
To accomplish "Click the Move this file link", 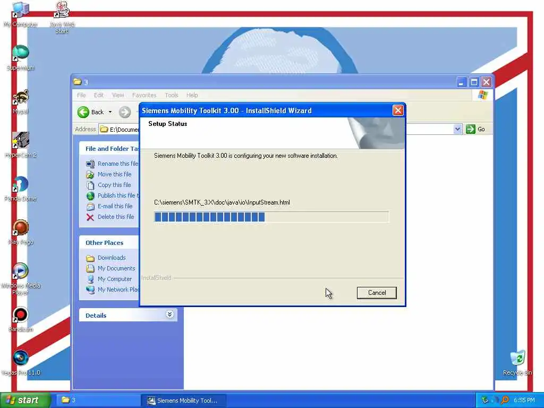I will 115,174.
